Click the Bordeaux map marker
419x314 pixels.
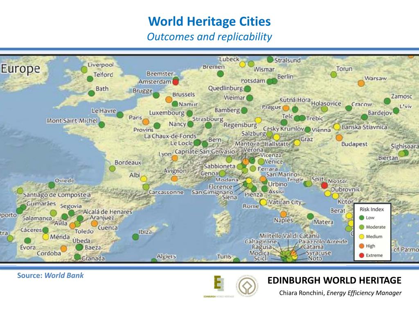pyautogui.click(x=112, y=168)
